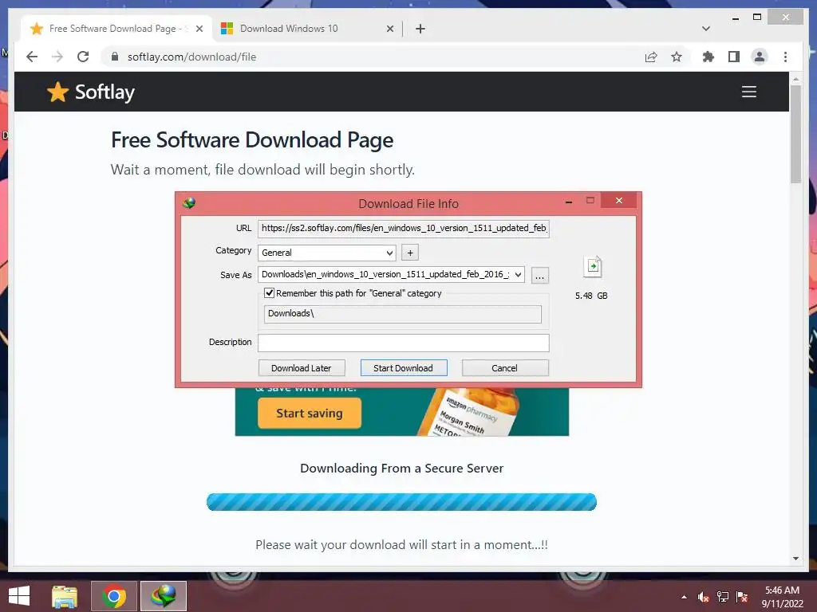The height and width of the screenshot is (612, 817).
Task: Open a new Chrome tab
Action: (420, 29)
